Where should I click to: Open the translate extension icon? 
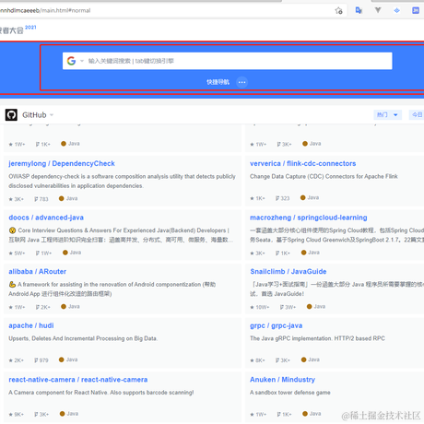[359, 10]
